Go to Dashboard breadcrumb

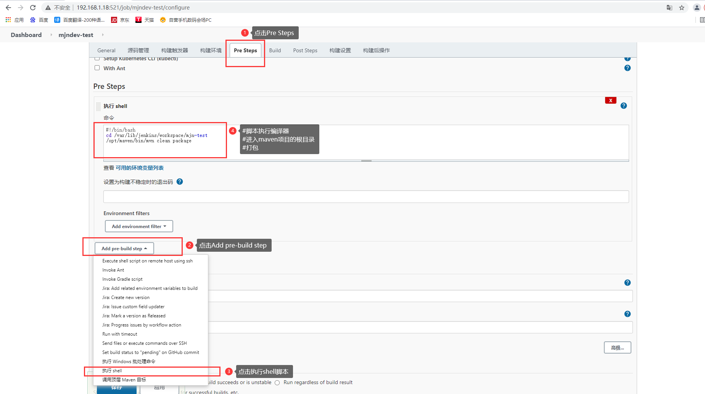click(26, 35)
